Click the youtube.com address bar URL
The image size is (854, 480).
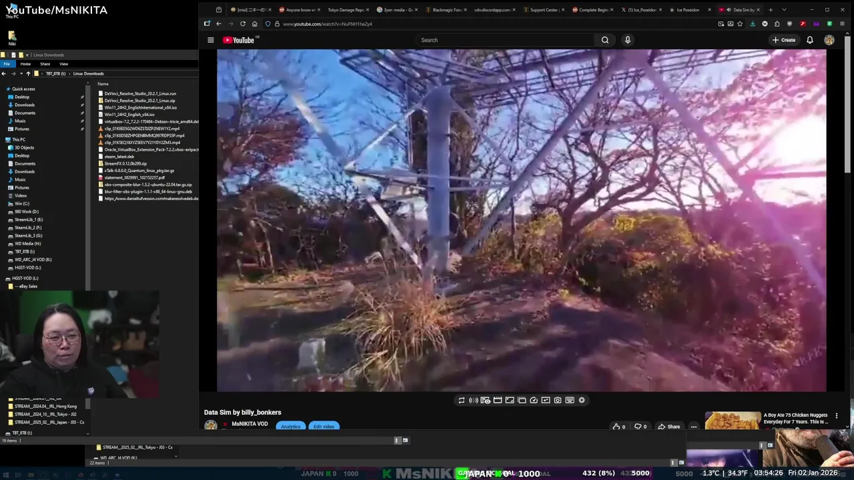click(x=327, y=24)
